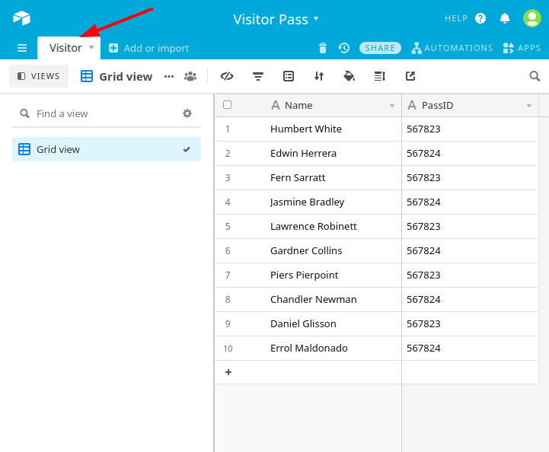The image size is (549, 452).
Task: Click PassID cell in Errol Maldonado row
Action: click(470, 348)
